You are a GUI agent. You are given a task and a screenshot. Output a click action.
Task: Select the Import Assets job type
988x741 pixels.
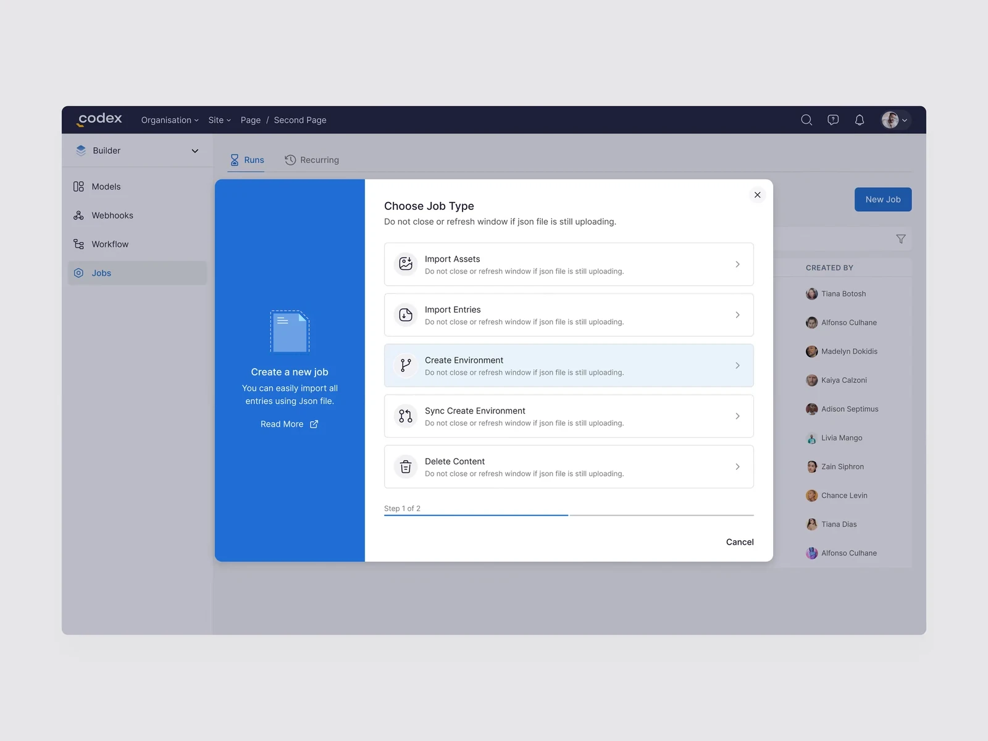(569, 264)
